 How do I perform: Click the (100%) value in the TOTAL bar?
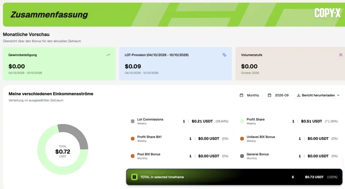332,177
